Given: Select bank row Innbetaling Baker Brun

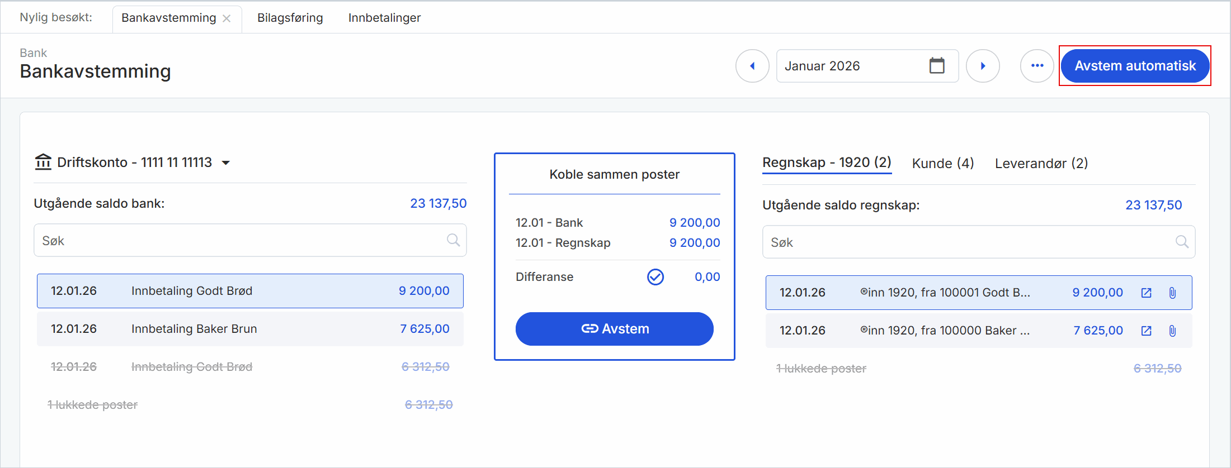Looking at the screenshot, I should 250,329.
